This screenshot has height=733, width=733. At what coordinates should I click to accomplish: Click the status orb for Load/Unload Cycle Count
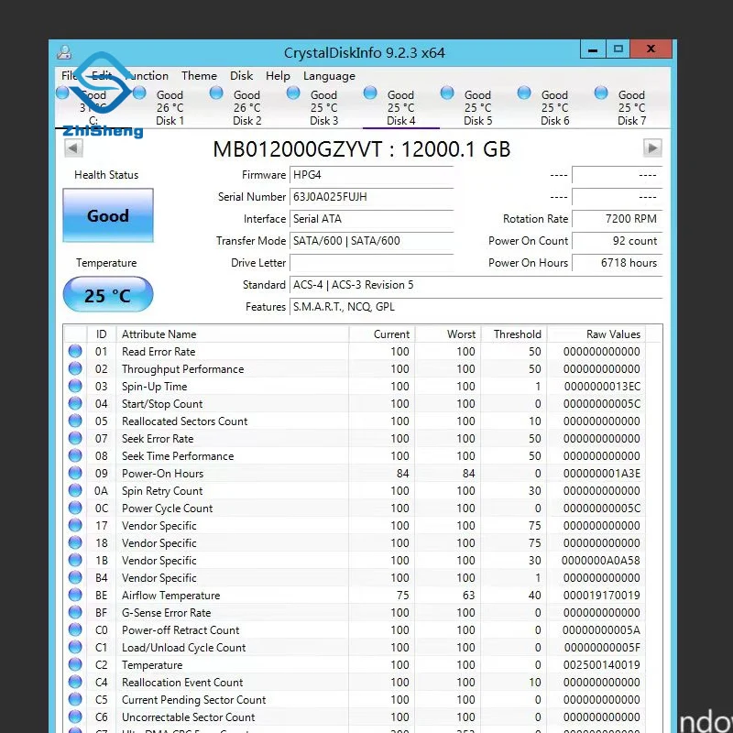point(75,647)
